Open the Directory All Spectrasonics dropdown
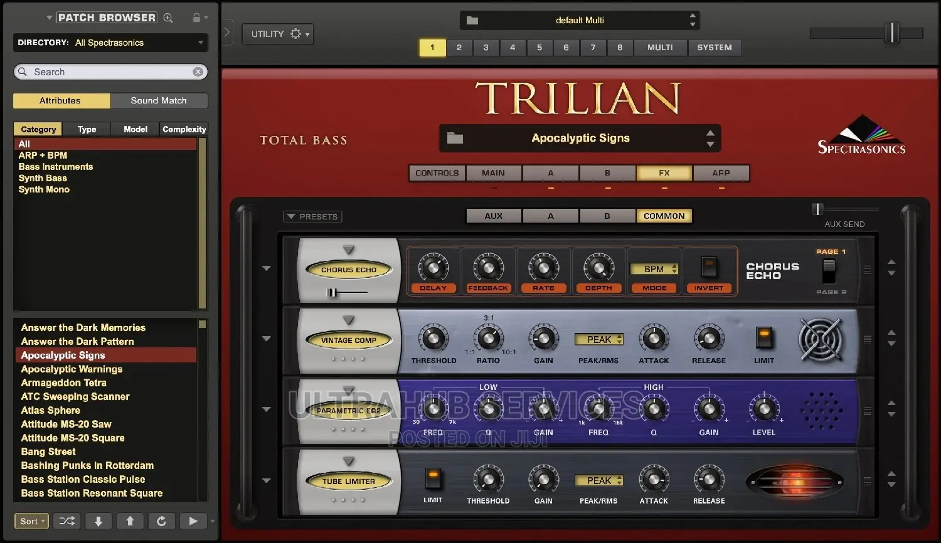Image resolution: width=941 pixels, height=543 pixels. tap(109, 43)
